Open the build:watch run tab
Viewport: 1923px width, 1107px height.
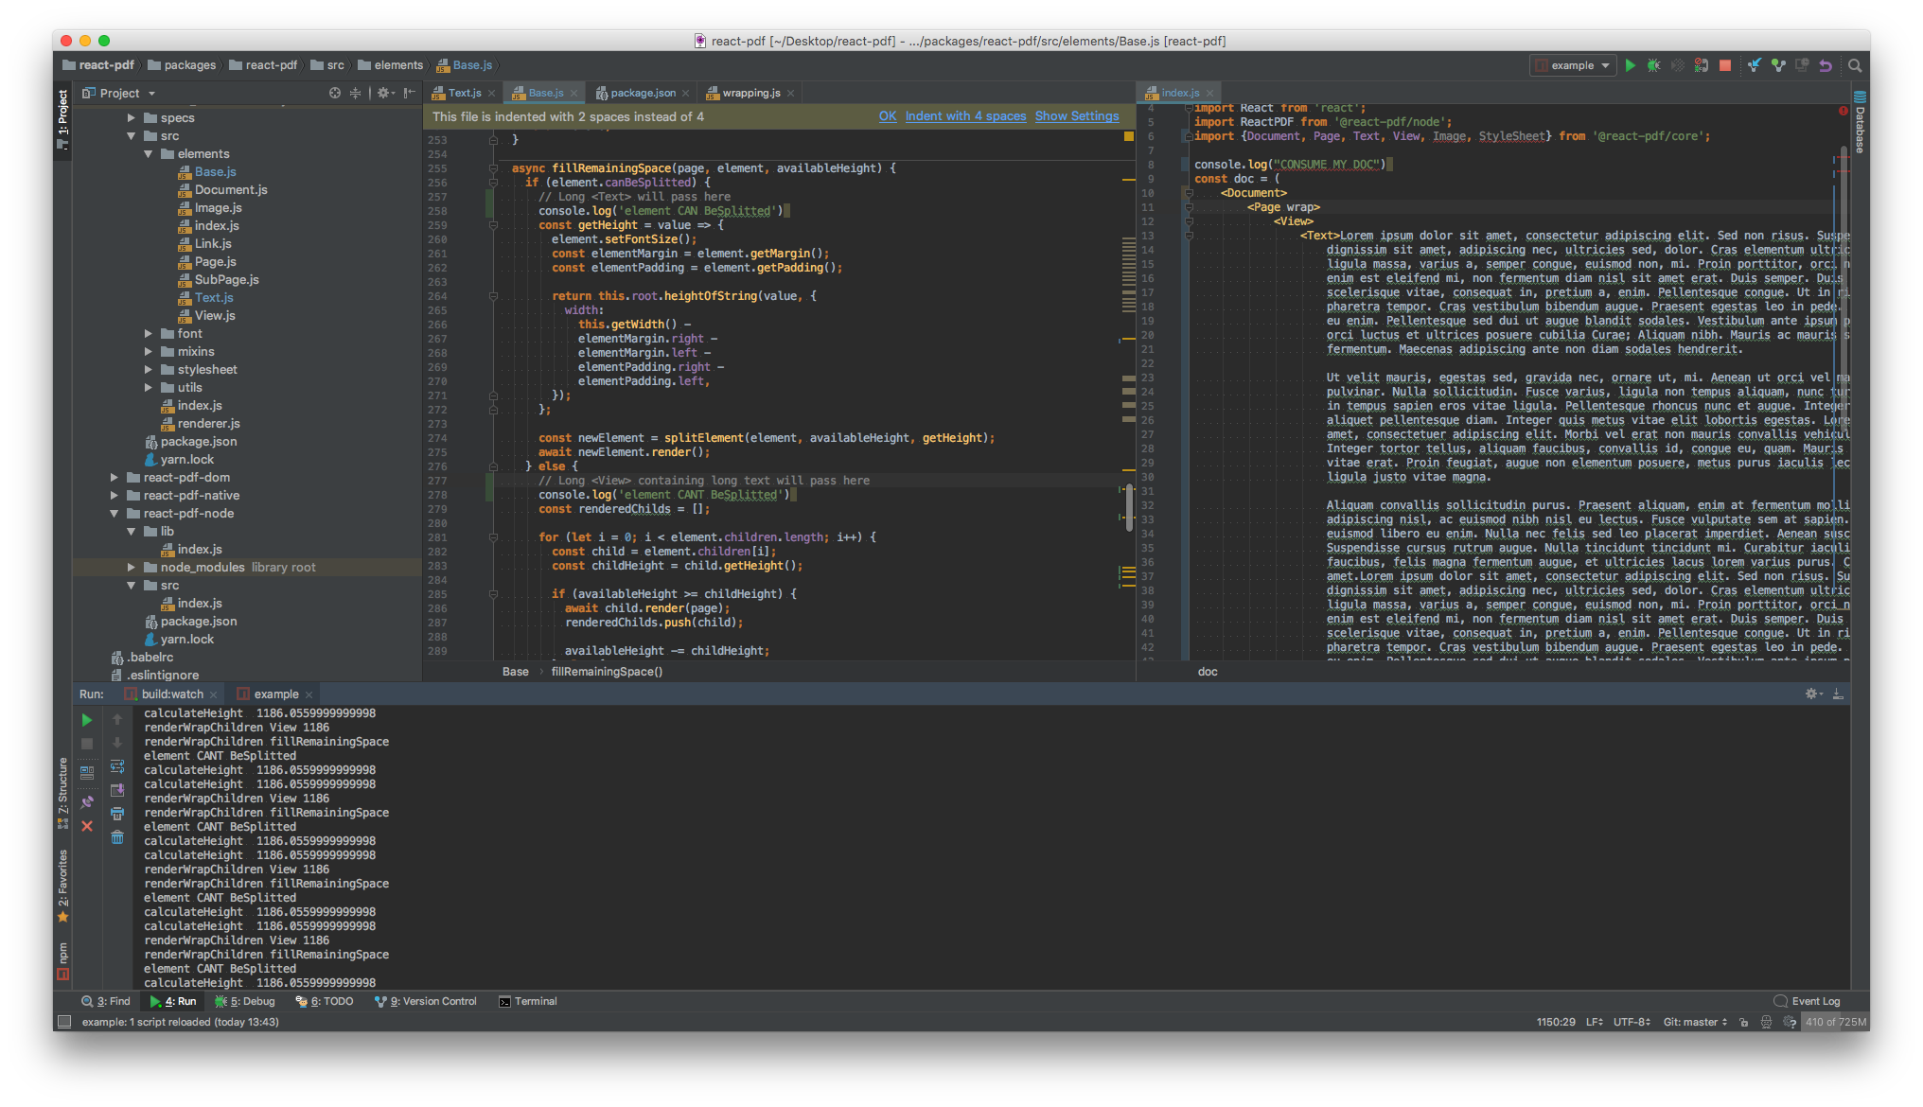(170, 694)
